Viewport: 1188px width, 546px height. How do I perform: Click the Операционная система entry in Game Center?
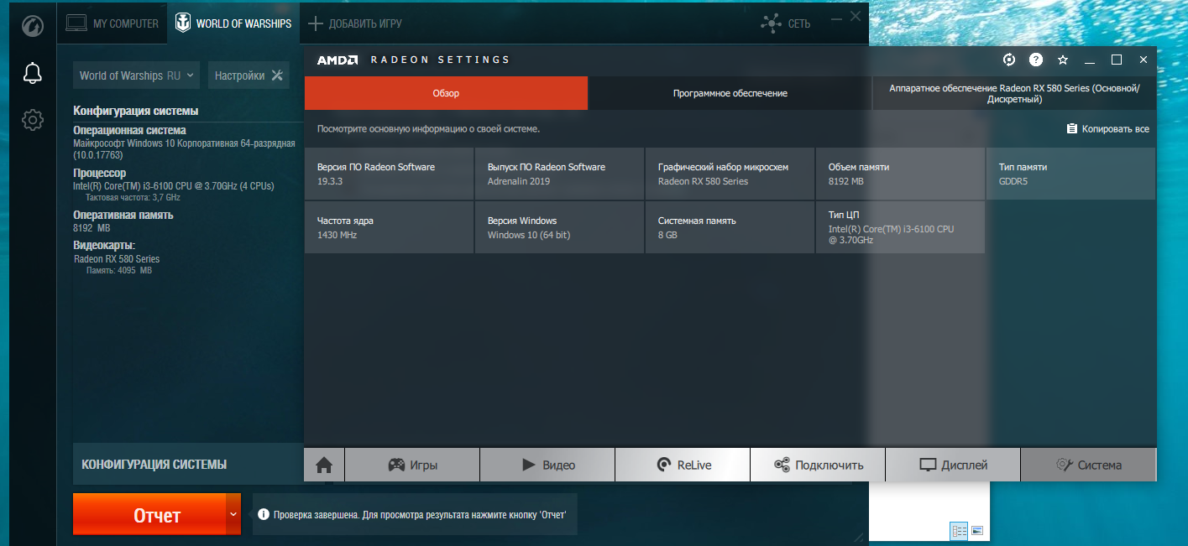tap(129, 131)
